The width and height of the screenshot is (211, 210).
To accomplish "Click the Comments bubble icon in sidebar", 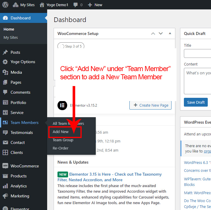I will (x=5, y=92).
